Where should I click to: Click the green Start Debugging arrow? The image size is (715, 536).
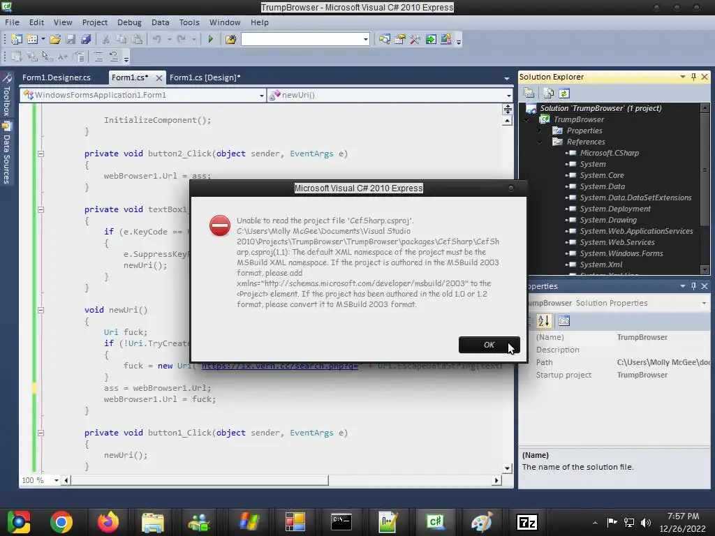210,39
